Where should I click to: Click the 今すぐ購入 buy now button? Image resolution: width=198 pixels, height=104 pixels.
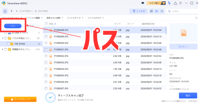156,3
